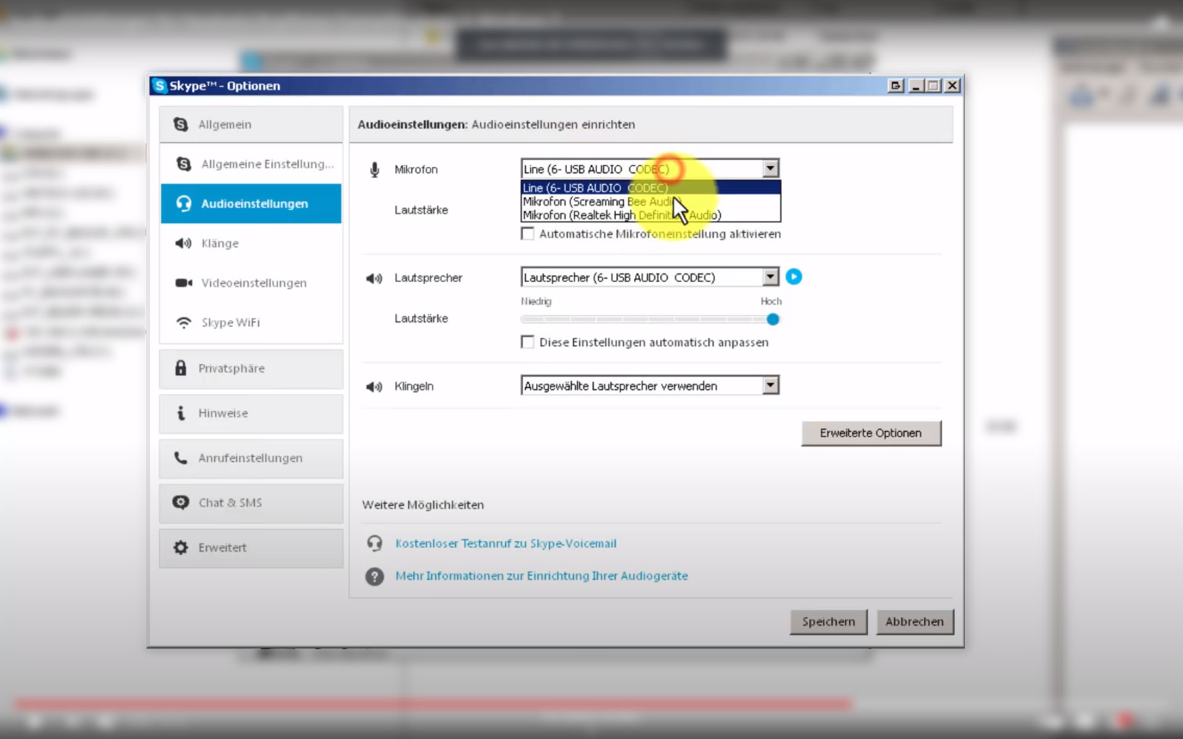Click the gear icon beside Erweitert

tap(181, 547)
